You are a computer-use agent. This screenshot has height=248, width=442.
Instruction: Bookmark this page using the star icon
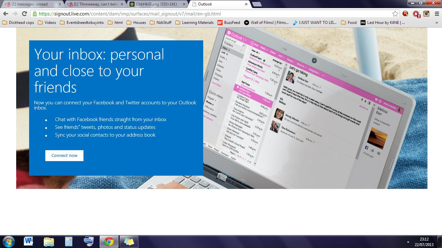tap(395, 14)
